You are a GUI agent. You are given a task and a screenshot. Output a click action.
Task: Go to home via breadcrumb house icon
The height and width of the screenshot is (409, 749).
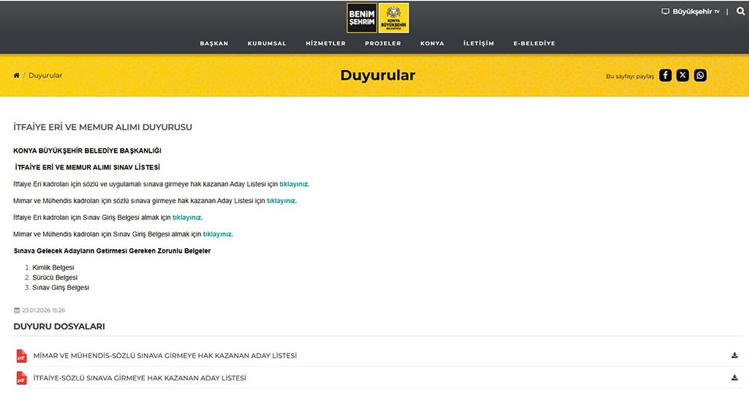point(17,76)
